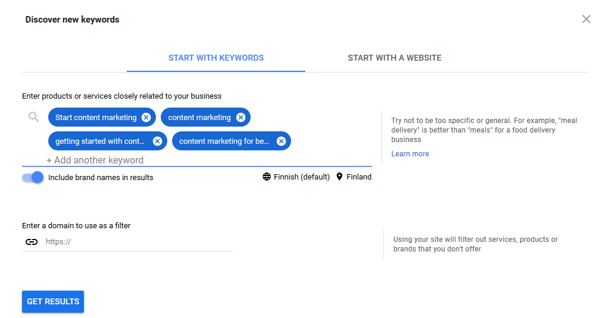Remove the "content marketing" keyword chip
Screen dimensions: 609x318
tap(241, 118)
